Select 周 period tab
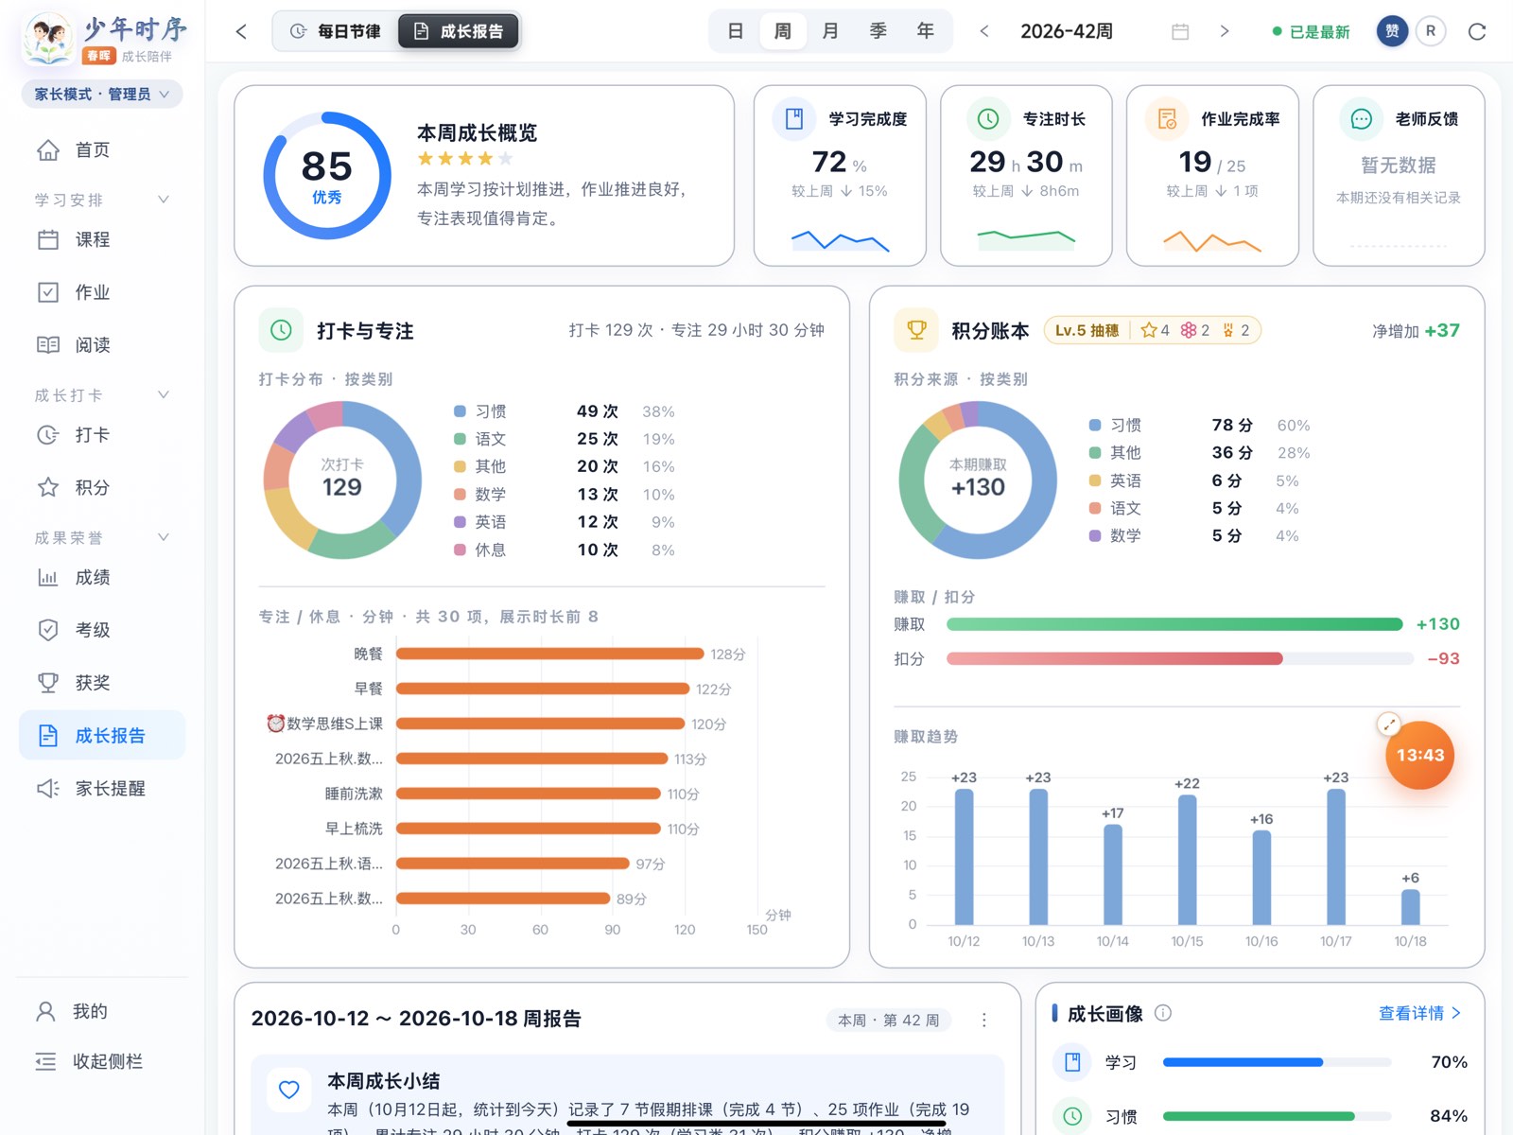 coord(783,31)
